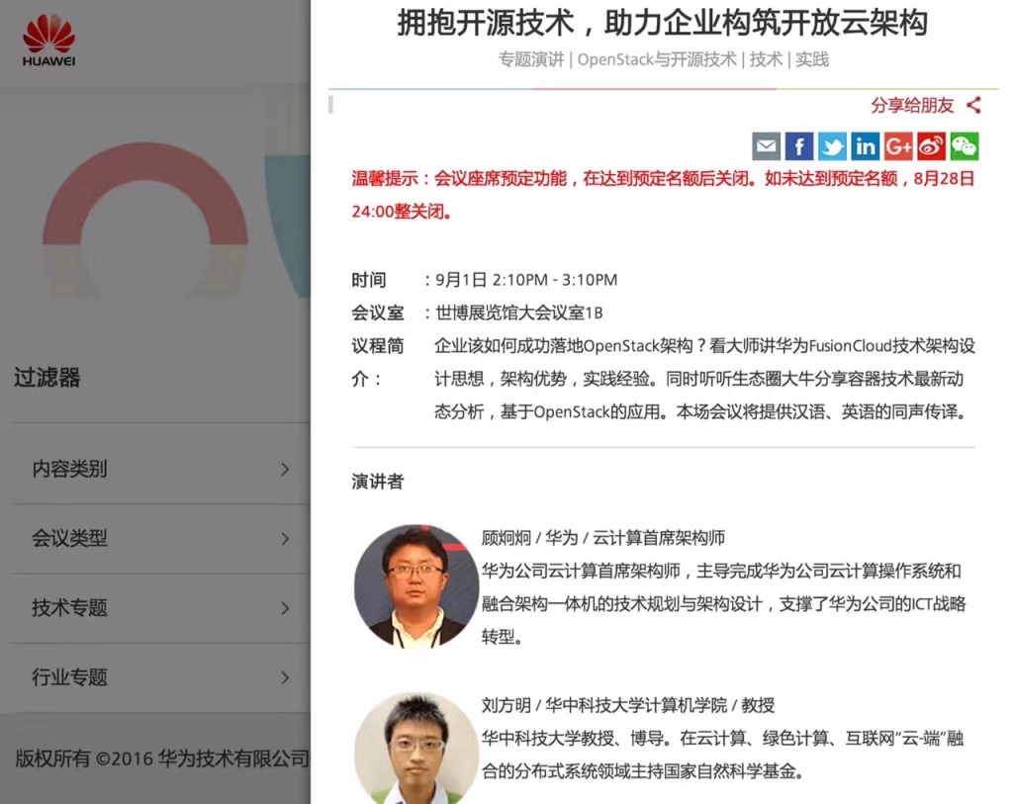
Task: Click the 行业专题 chevron arrow
Action: tap(285, 677)
